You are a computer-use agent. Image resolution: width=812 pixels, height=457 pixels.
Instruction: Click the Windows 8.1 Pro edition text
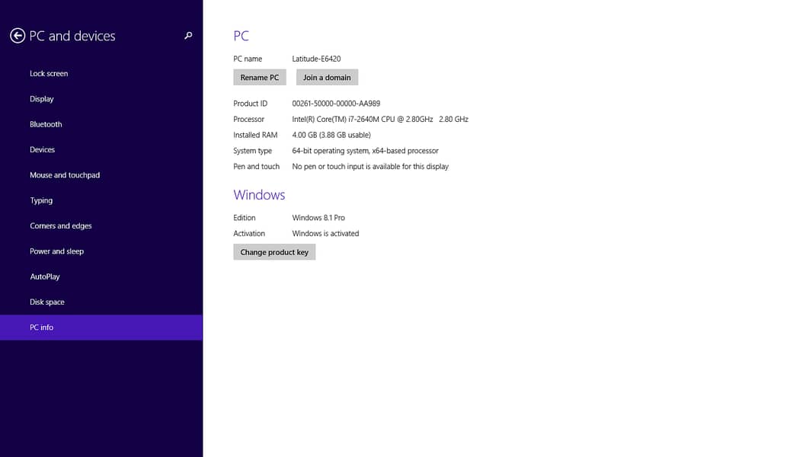(318, 218)
